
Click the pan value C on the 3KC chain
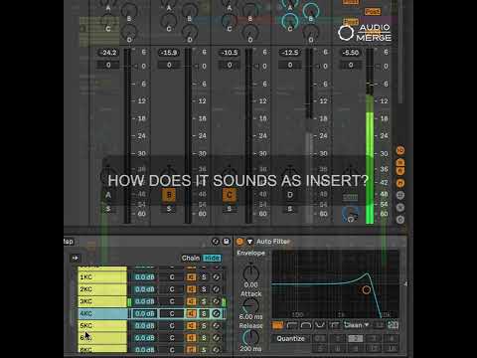[x=172, y=301]
